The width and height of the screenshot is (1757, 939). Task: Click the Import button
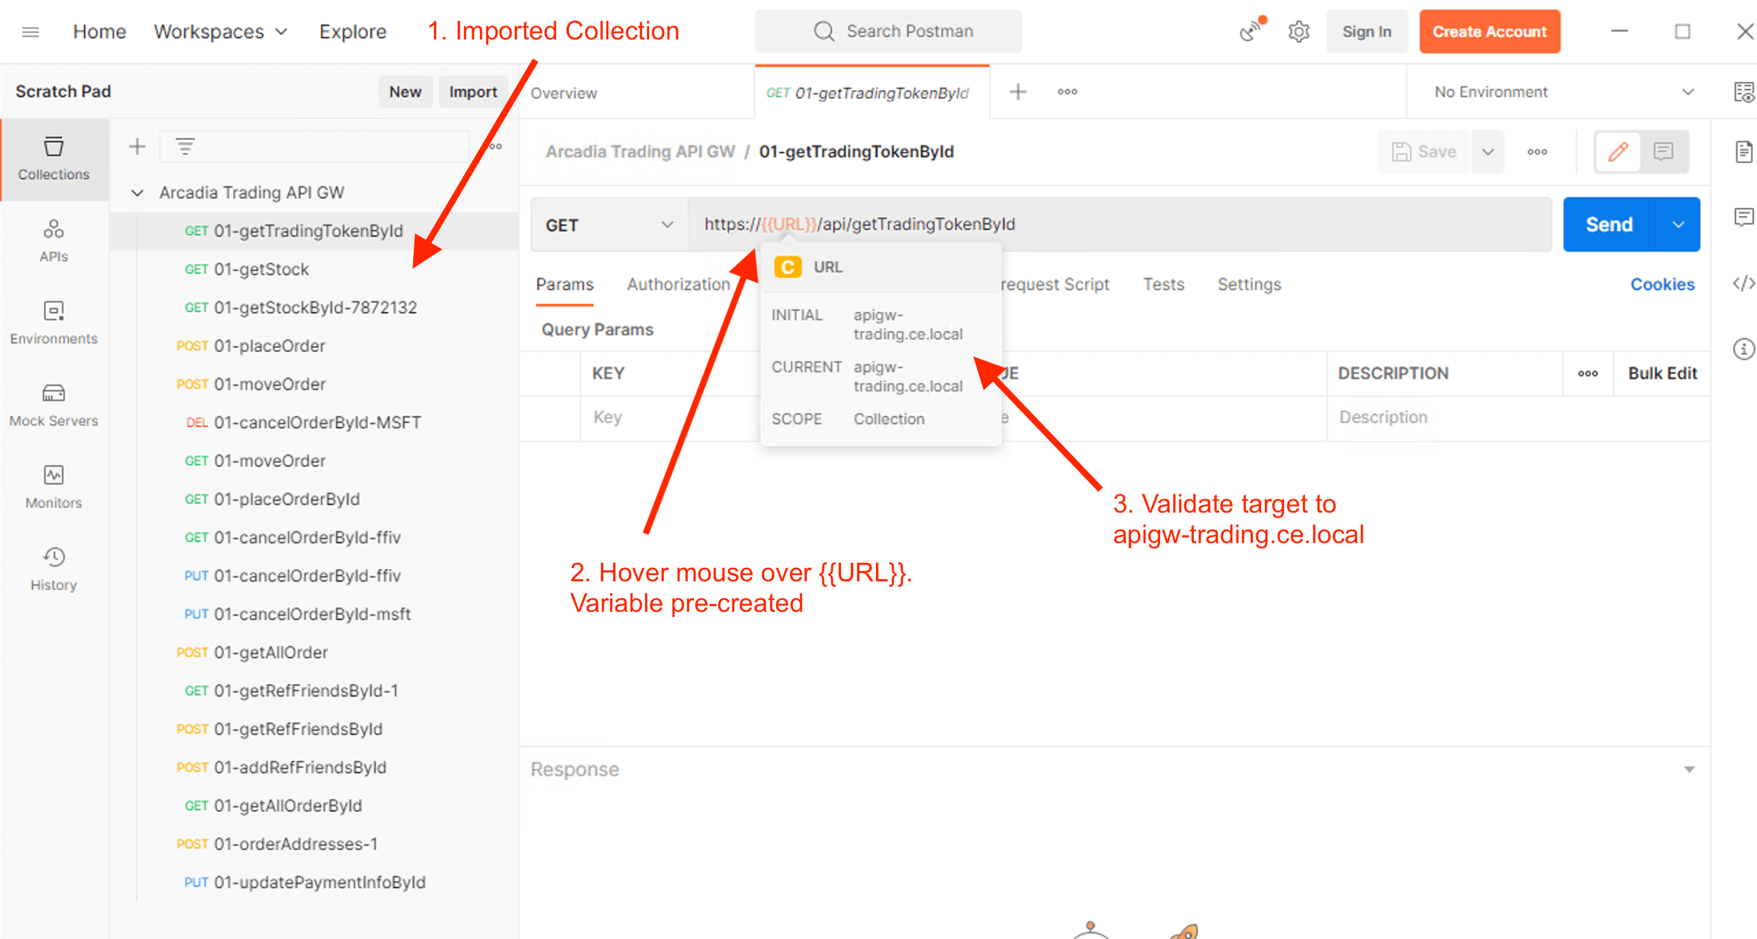tap(473, 92)
